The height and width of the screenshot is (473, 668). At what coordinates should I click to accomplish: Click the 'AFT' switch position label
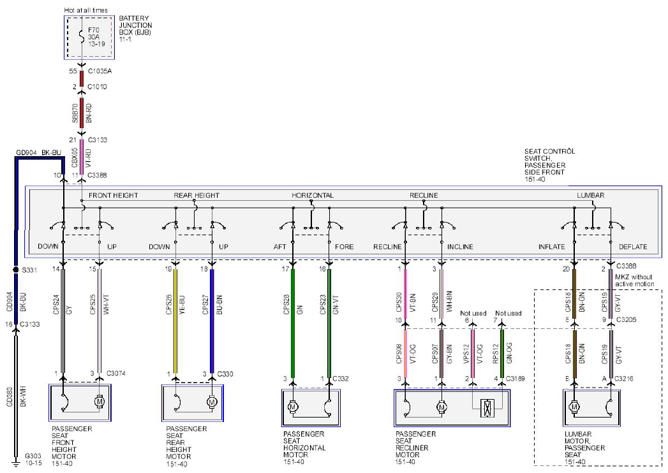coord(279,247)
